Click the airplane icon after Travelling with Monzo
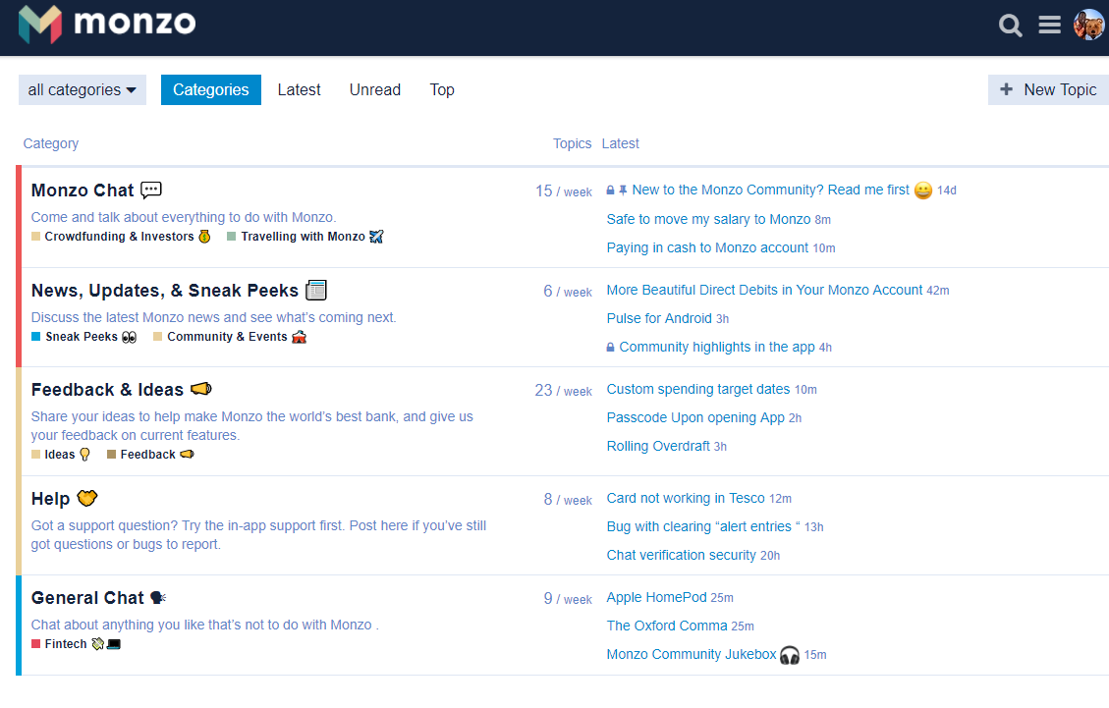 point(376,237)
